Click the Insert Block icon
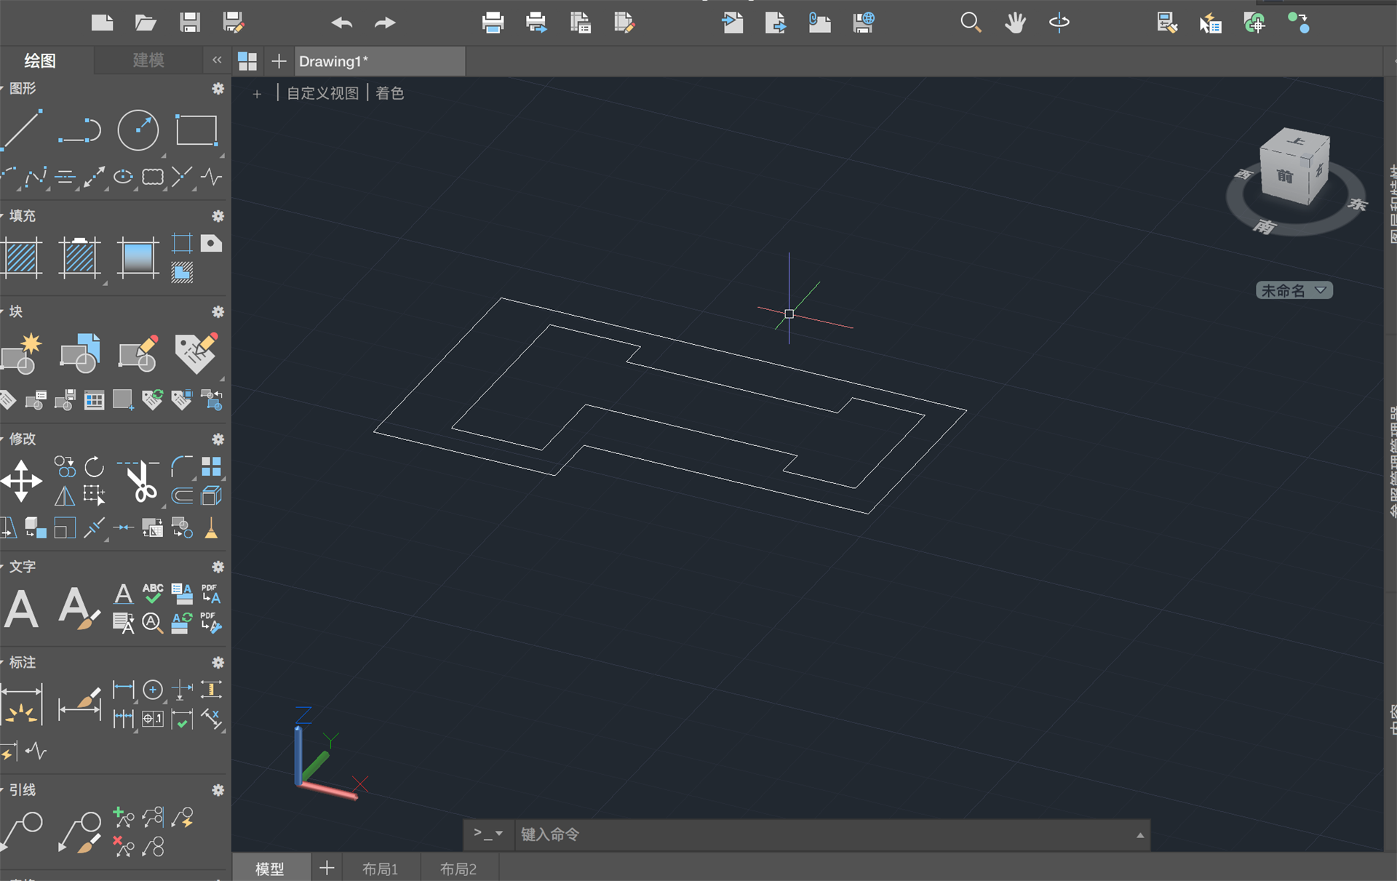Screen dimensions: 1397x881 (80, 354)
